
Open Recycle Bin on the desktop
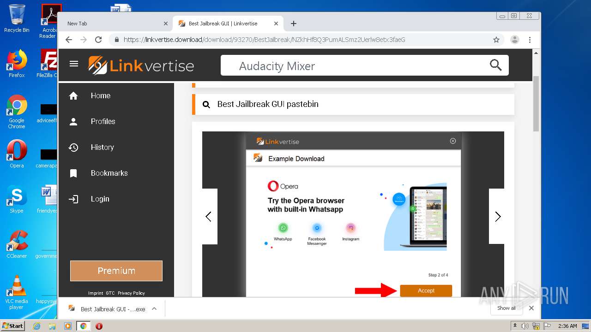(17, 18)
